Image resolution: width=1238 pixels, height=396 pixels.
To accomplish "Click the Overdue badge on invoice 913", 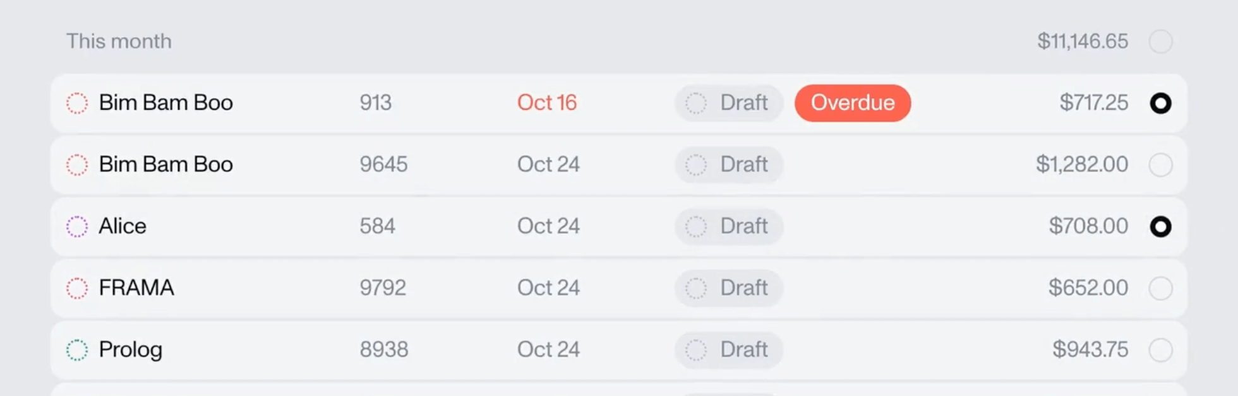I will click(x=852, y=103).
